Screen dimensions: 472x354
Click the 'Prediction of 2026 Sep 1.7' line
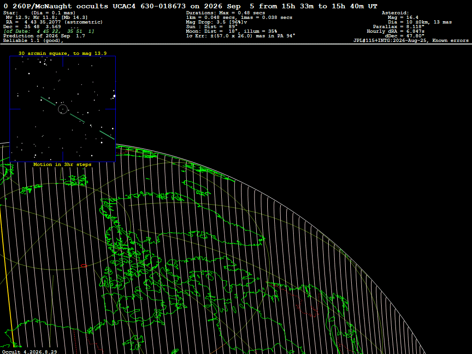44,36
